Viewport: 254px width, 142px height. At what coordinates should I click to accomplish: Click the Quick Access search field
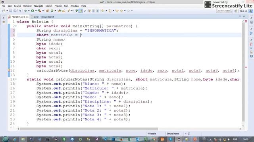(223, 11)
